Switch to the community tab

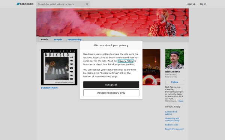75,40
